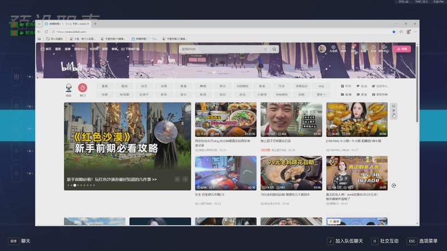Open 活动 shortcut icon link
The image size is (447, 251).
(362, 86)
